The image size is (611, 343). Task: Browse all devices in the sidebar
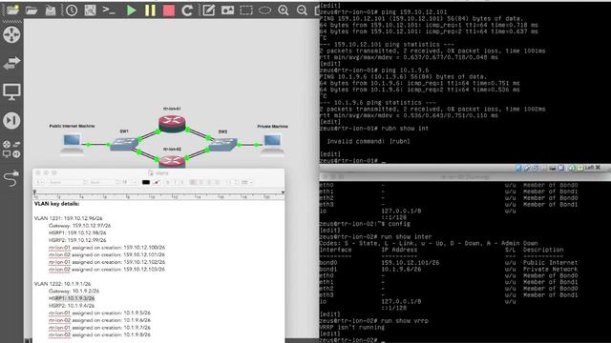click(x=11, y=150)
